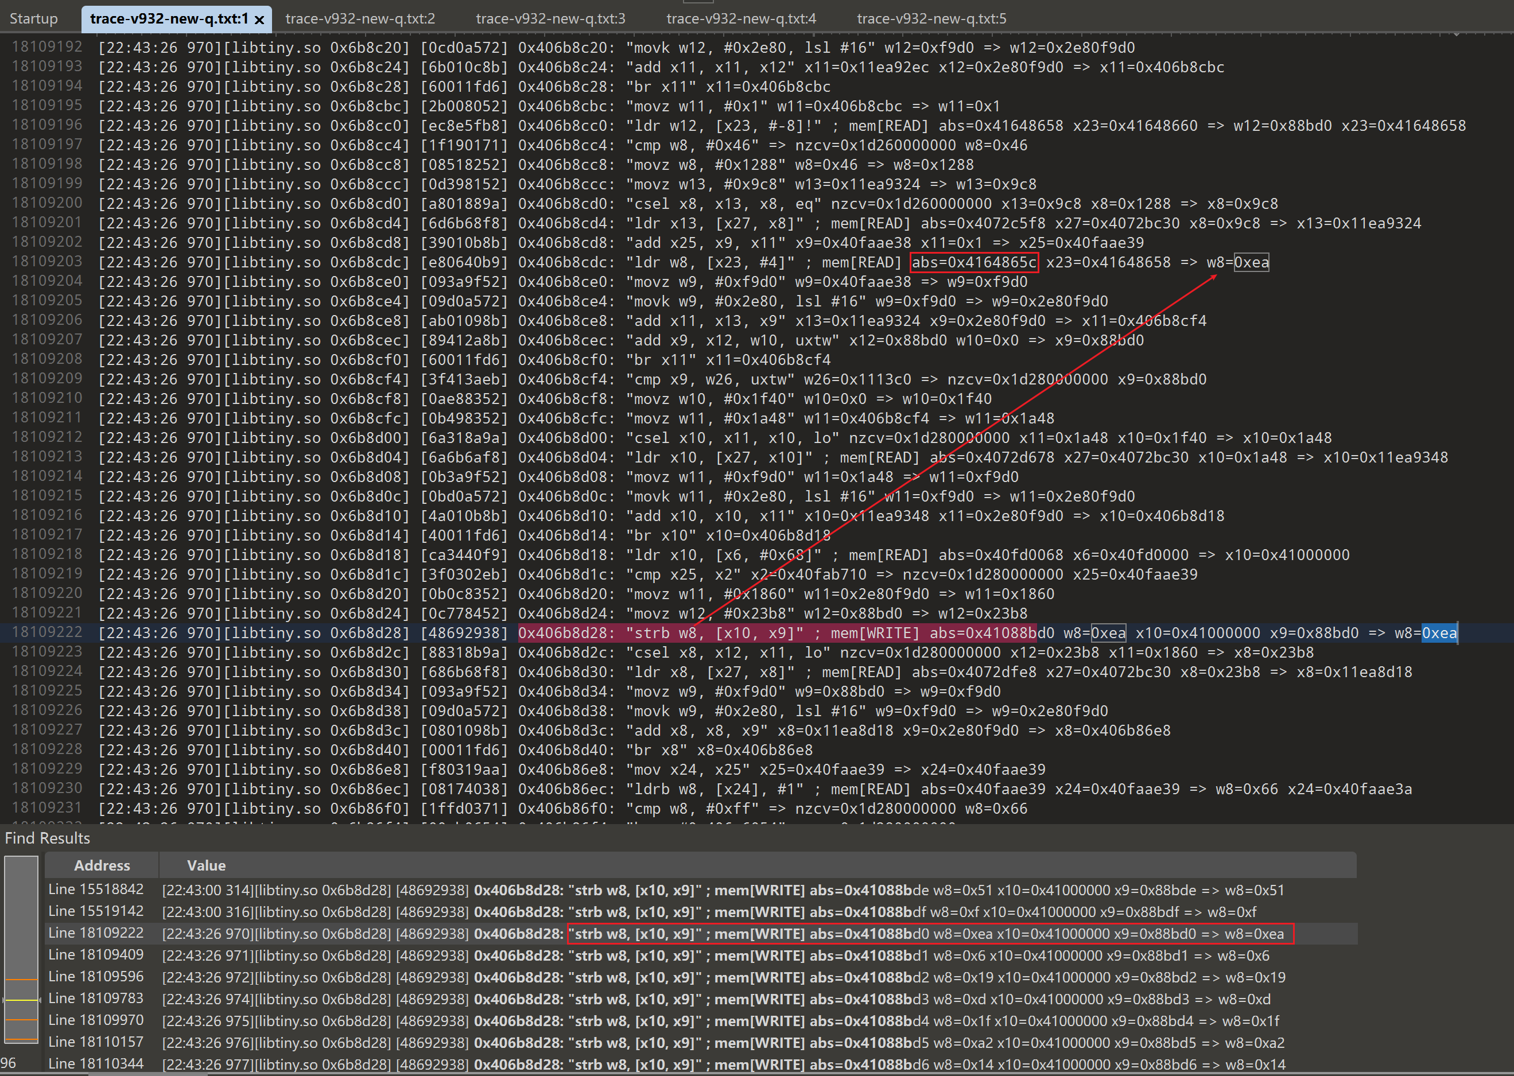Click "br x11" instruction on line 18109194

(661, 87)
